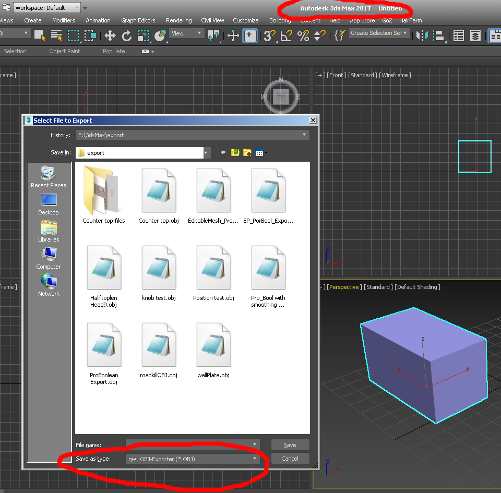Open the Select by Name dialog
The height and width of the screenshot is (493, 501).
click(56, 36)
